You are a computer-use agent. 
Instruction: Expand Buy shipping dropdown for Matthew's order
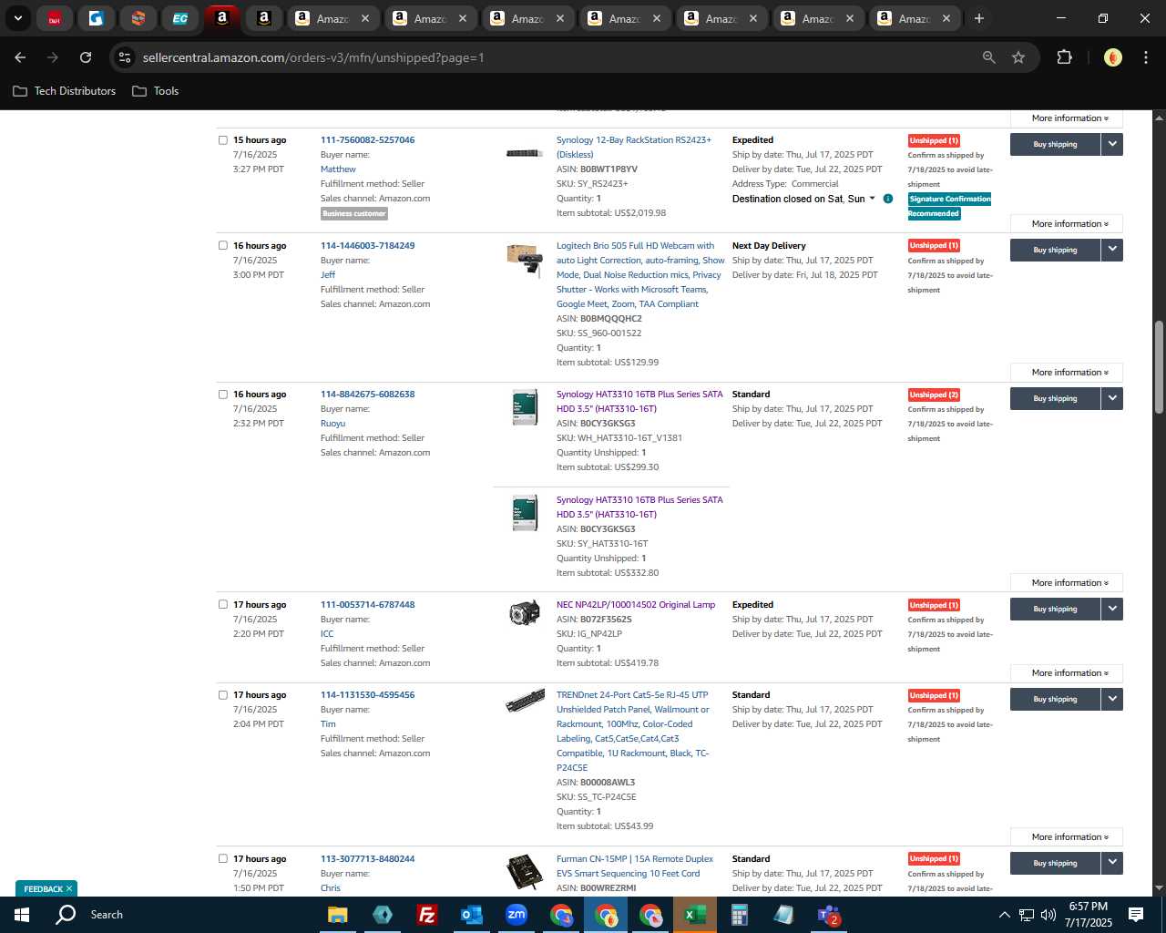coord(1112,144)
